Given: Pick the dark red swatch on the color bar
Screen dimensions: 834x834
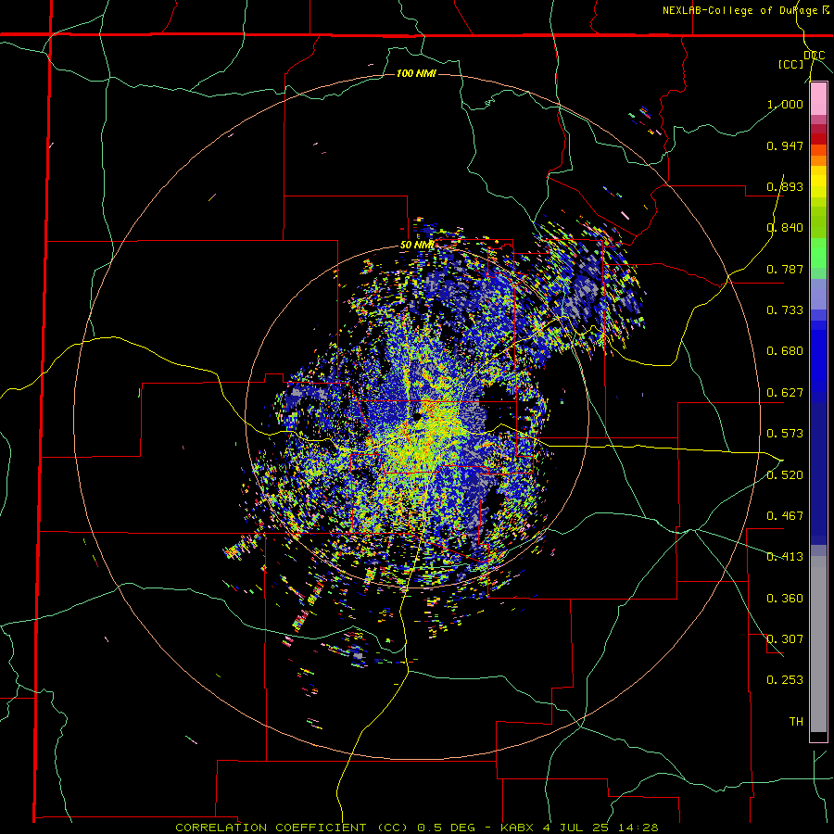Looking at the screenshot, I should coord(818,138).
